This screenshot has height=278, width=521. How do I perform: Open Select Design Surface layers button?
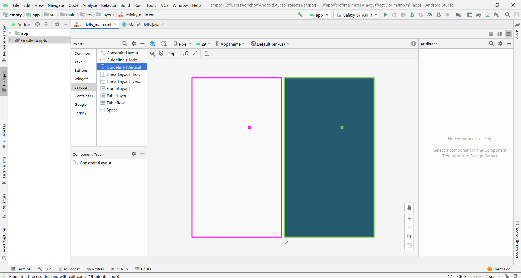153,44
